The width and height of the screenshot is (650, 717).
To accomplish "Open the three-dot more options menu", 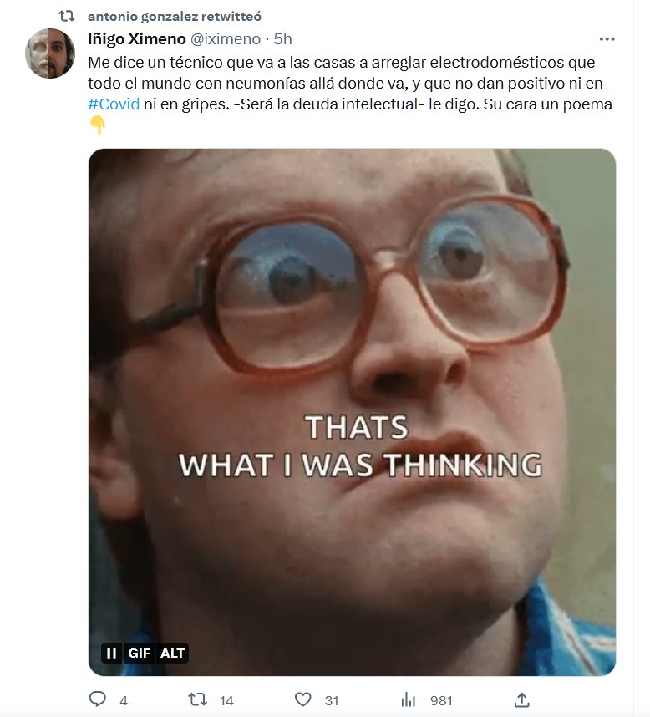I will coord(607,39).
